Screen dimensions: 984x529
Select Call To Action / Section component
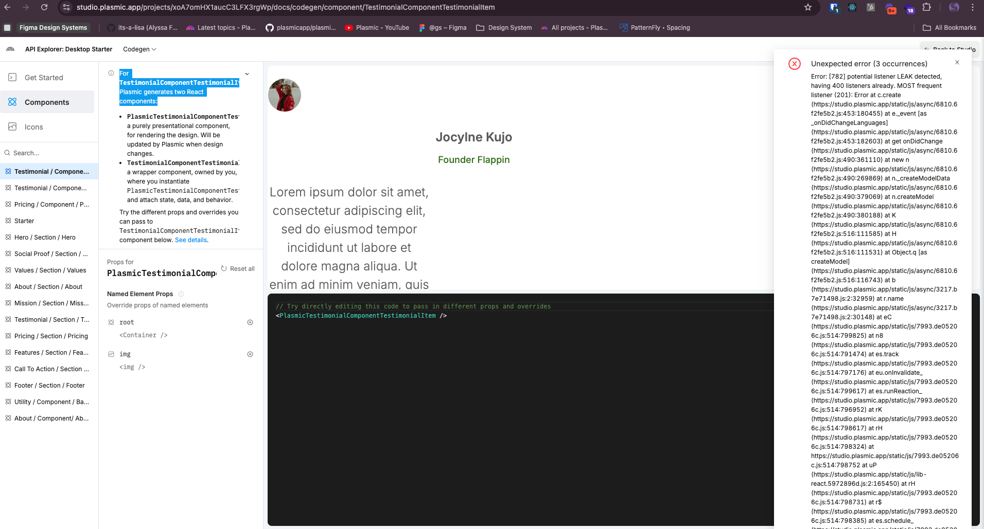point(49,369)
